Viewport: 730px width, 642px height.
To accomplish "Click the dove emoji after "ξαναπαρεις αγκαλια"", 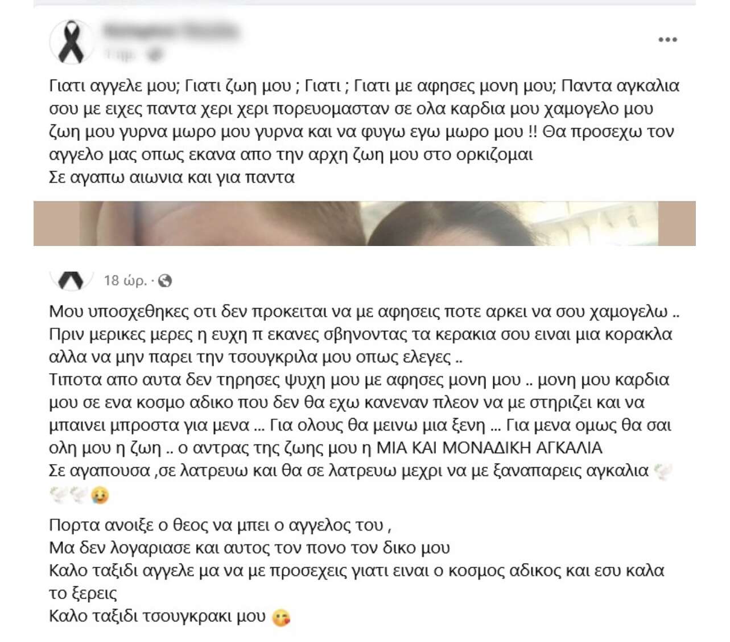I will 663,472.
